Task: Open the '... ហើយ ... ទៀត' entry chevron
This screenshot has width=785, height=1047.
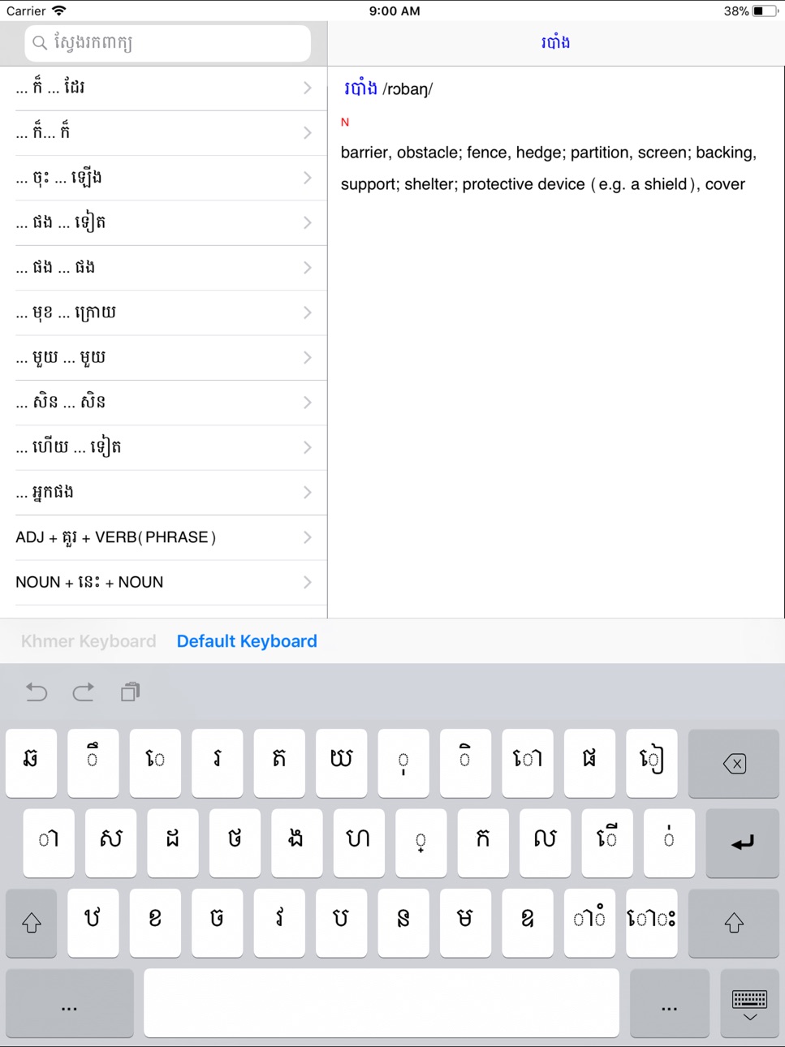Action: click(308, 447)
